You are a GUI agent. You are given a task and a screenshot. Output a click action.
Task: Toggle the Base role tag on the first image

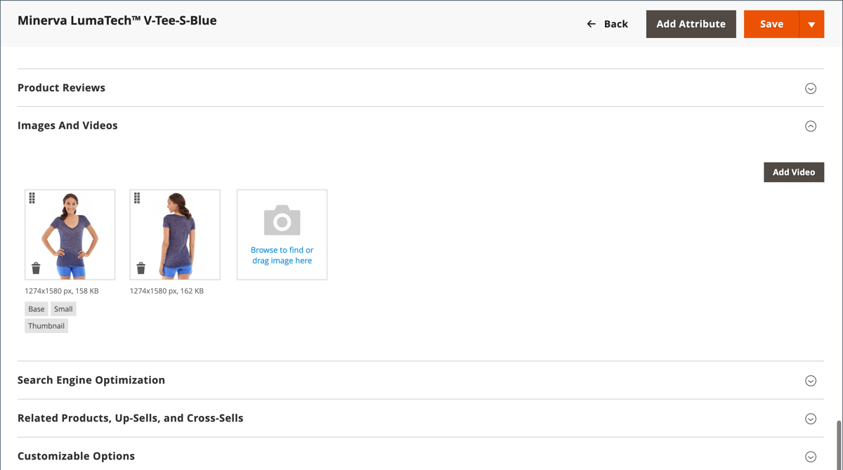(x=36, y=308)
